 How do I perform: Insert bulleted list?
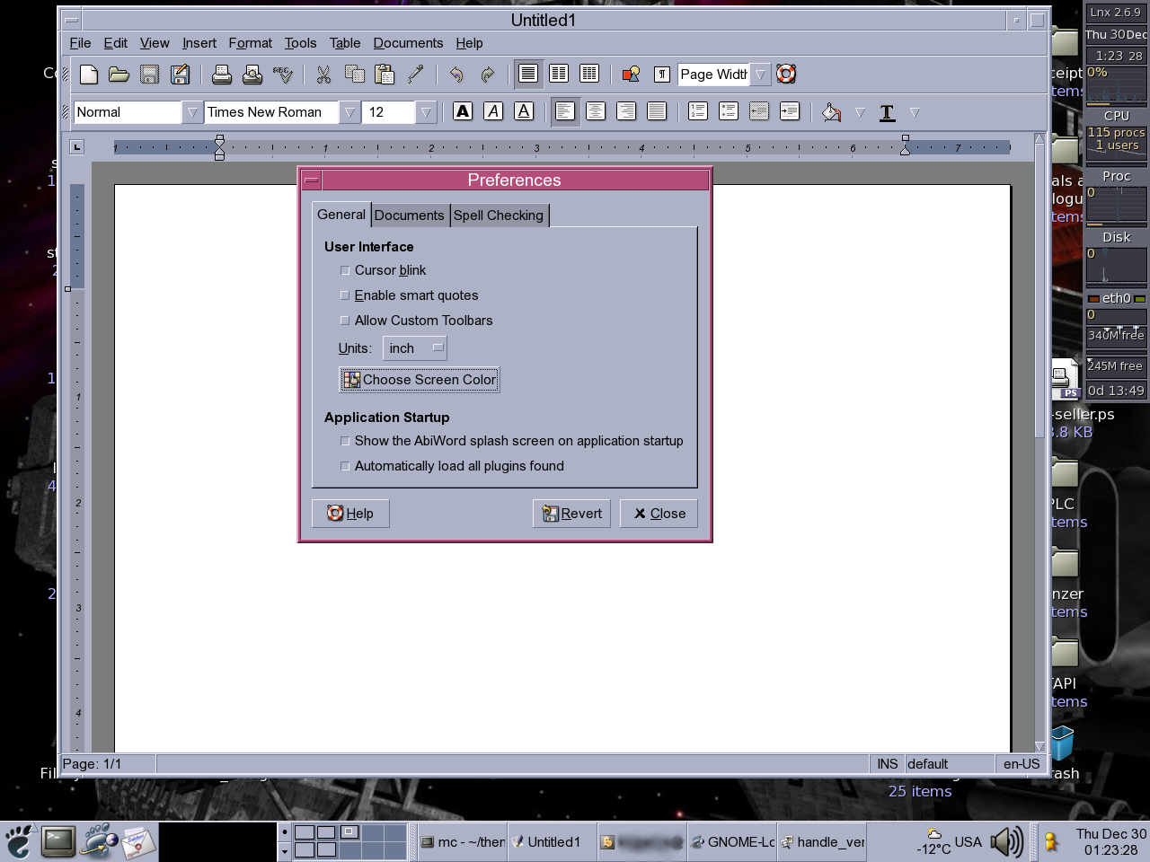(x=729, y=111)
